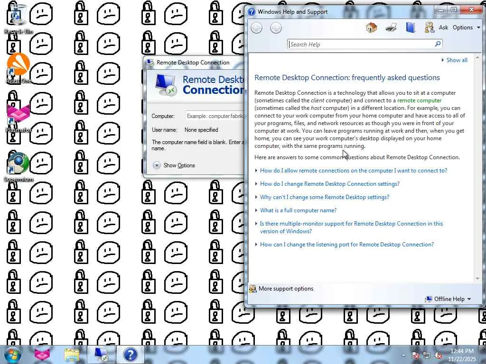Minimize the Windows Help and Support window
Screen dimensions: 486x364
[440, 10]
